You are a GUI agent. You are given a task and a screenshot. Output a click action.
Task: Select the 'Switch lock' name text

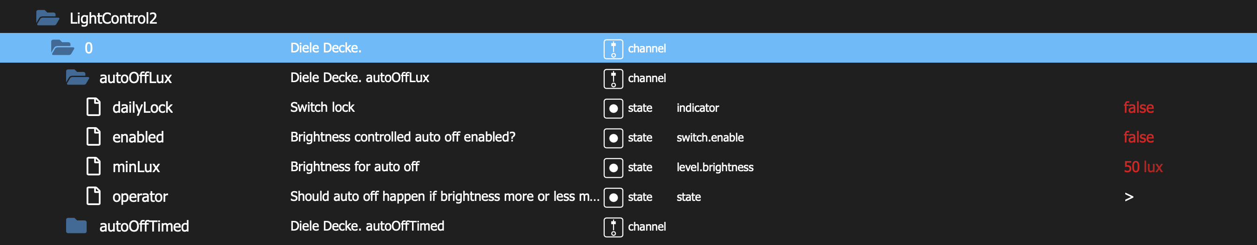pos(322,107)
